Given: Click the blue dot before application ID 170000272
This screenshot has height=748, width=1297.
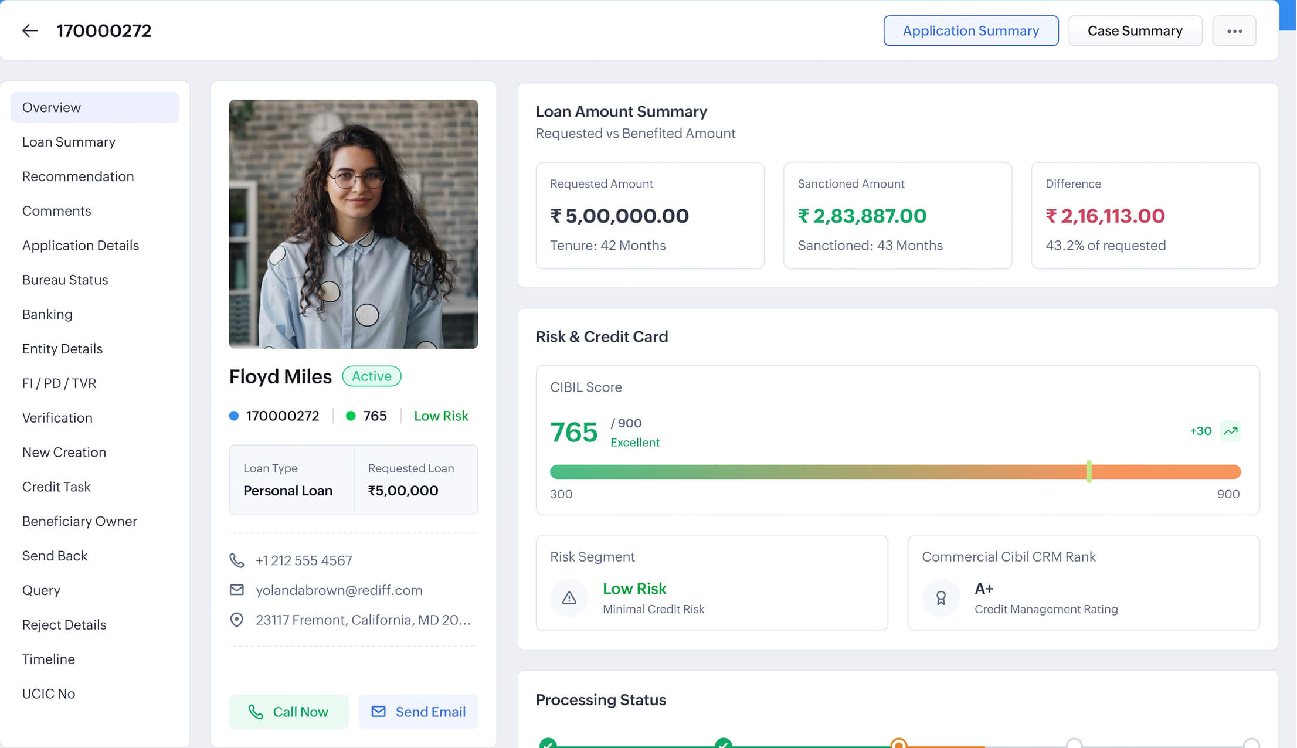Looking at the screenshot, I should point(233,416).
